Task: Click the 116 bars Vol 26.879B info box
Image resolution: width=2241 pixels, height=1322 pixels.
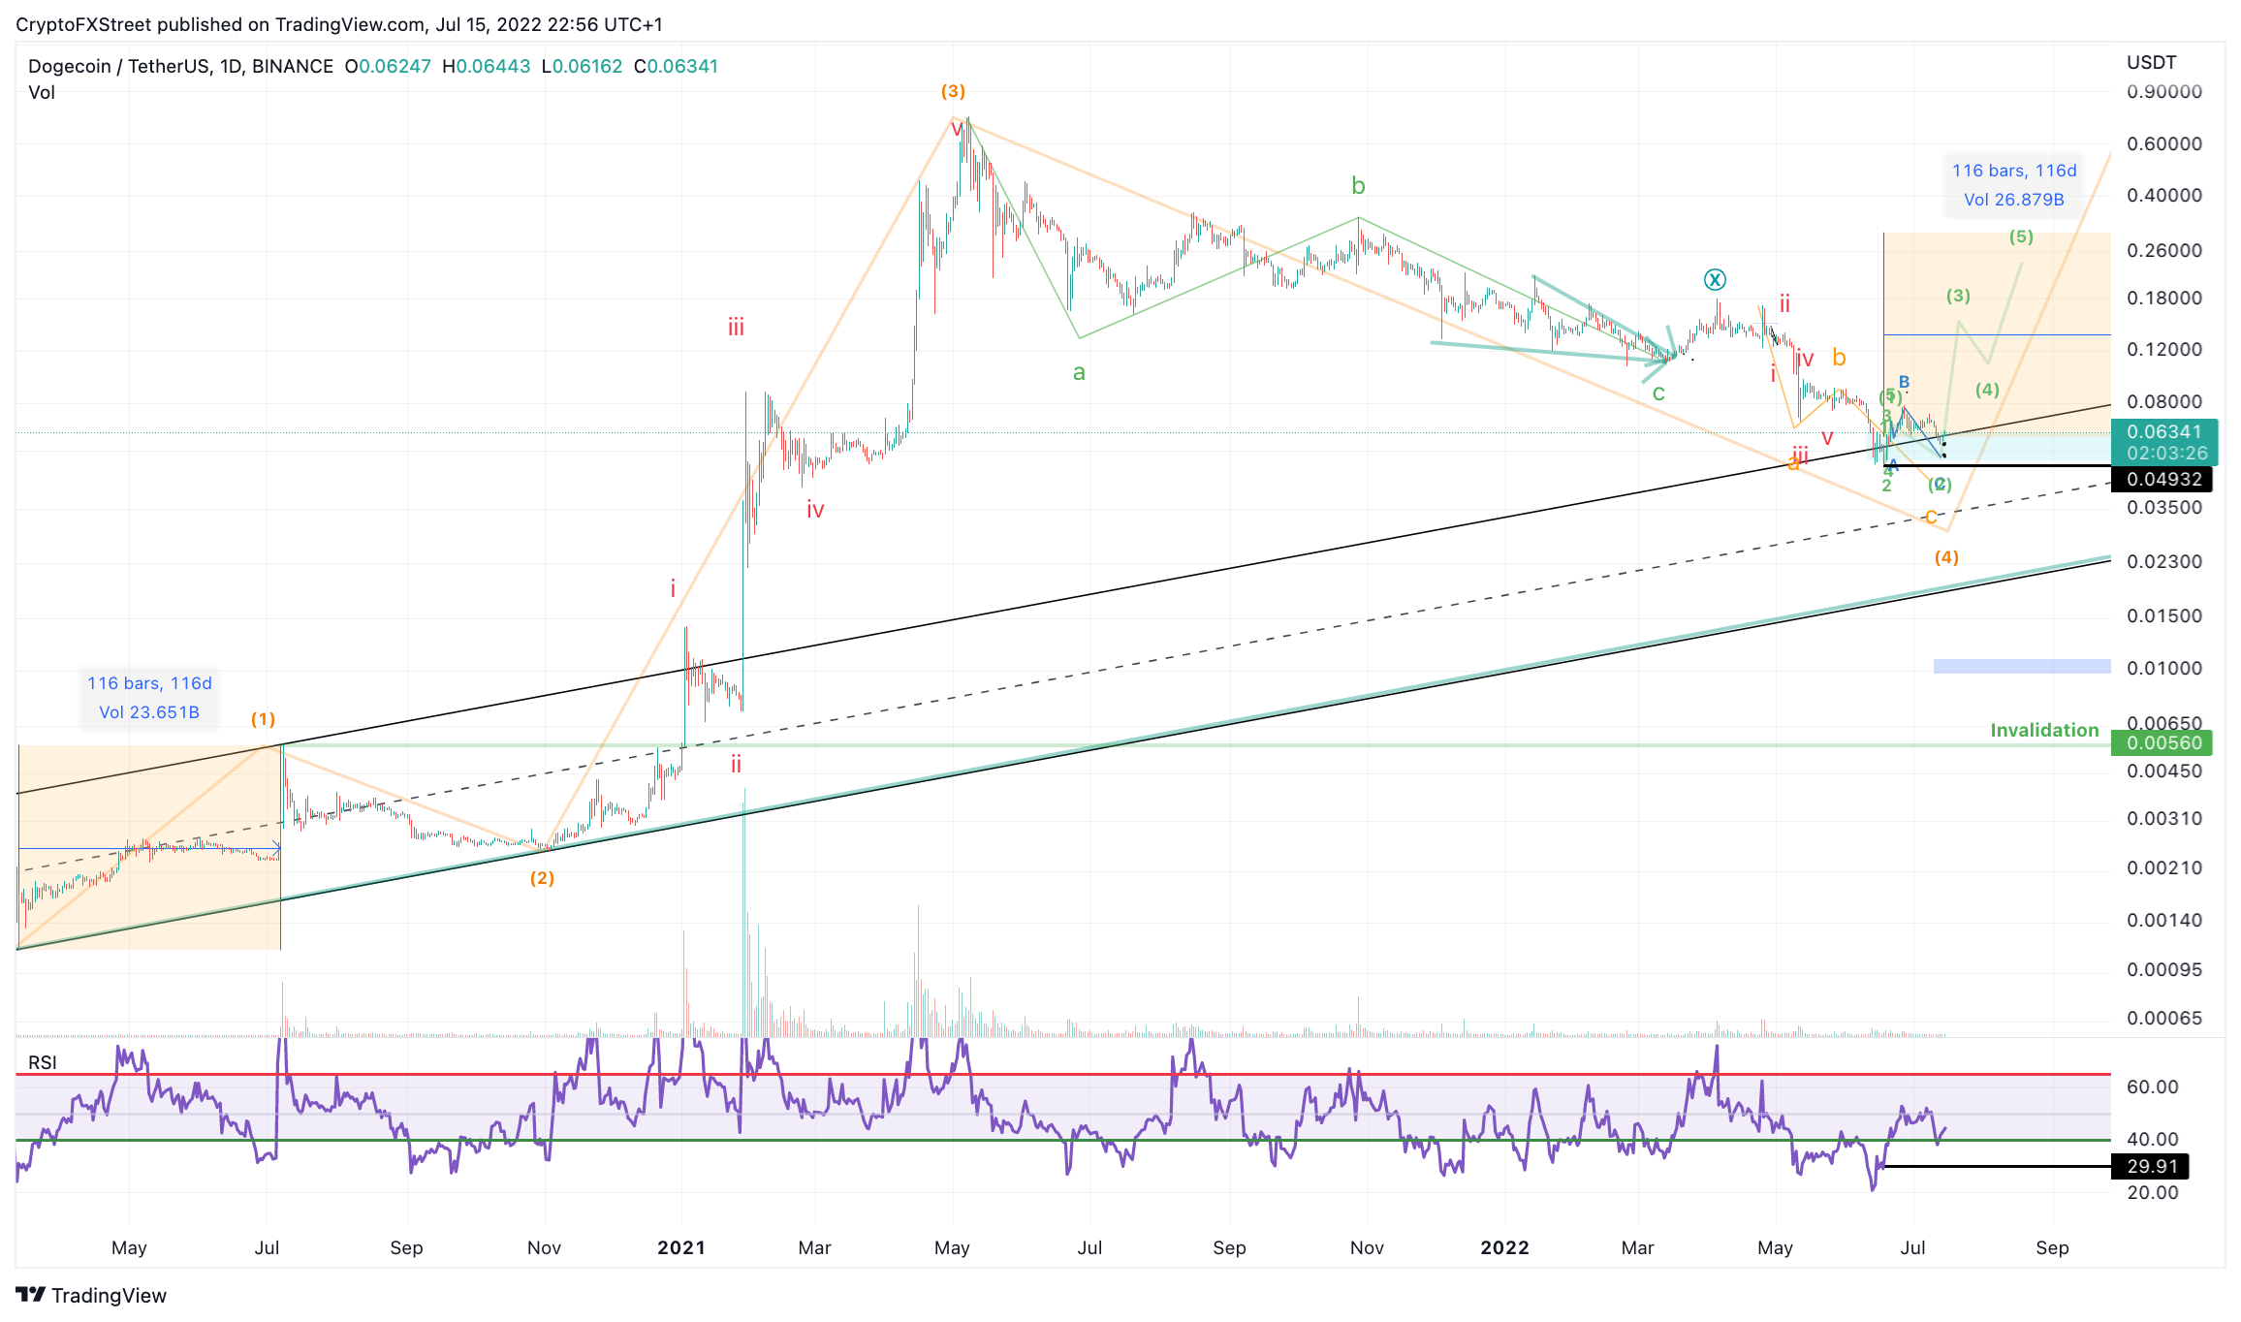Action: tap(2014, 185)
